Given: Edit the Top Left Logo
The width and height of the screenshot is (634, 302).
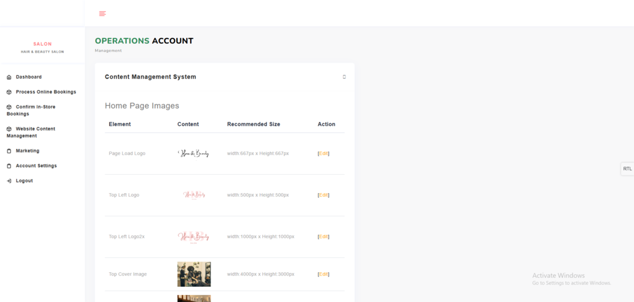Looking at the screenshot, I should click(323, 195).
